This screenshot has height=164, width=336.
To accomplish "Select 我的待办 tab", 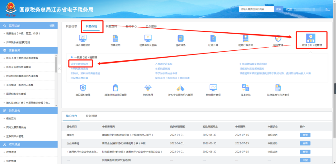I will coord(71,116).
